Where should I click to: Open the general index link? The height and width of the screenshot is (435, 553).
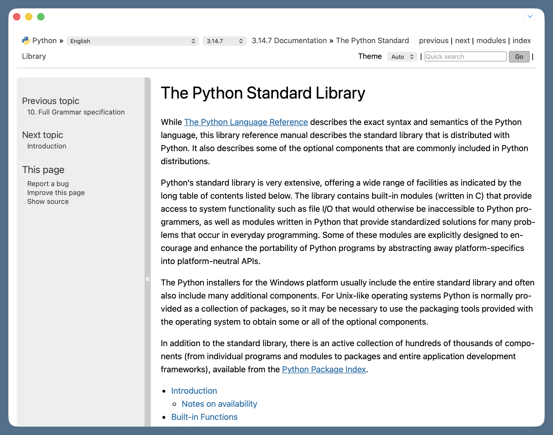(522, 41)
